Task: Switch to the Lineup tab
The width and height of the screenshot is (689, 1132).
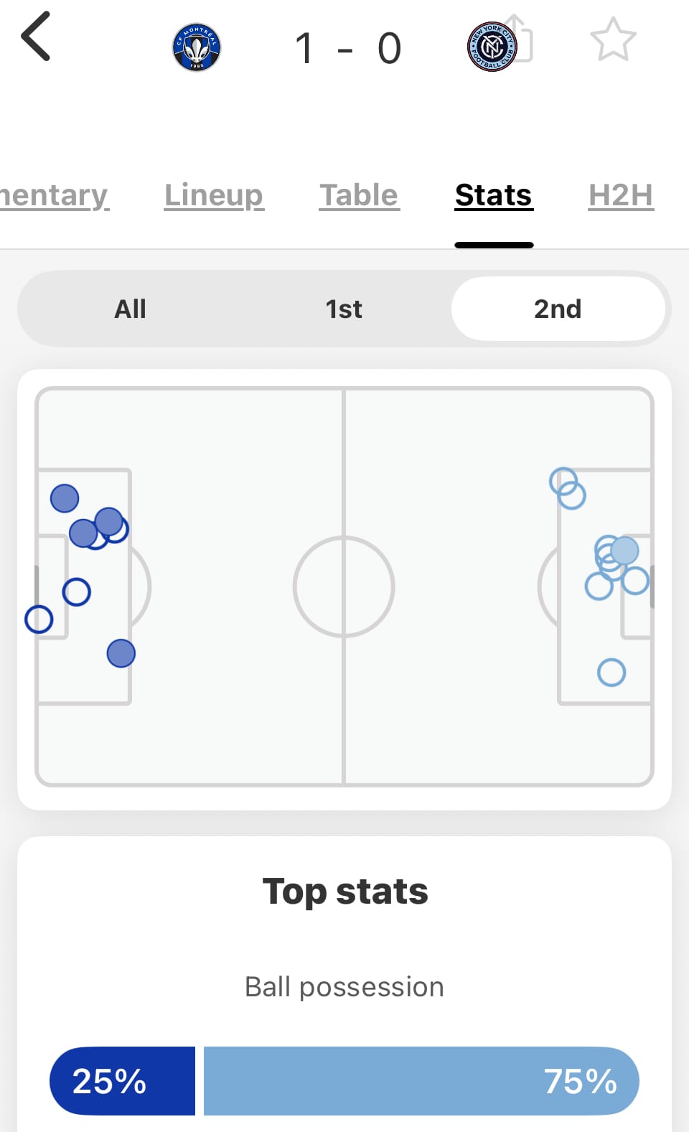Action: click(x=214, y=195)
